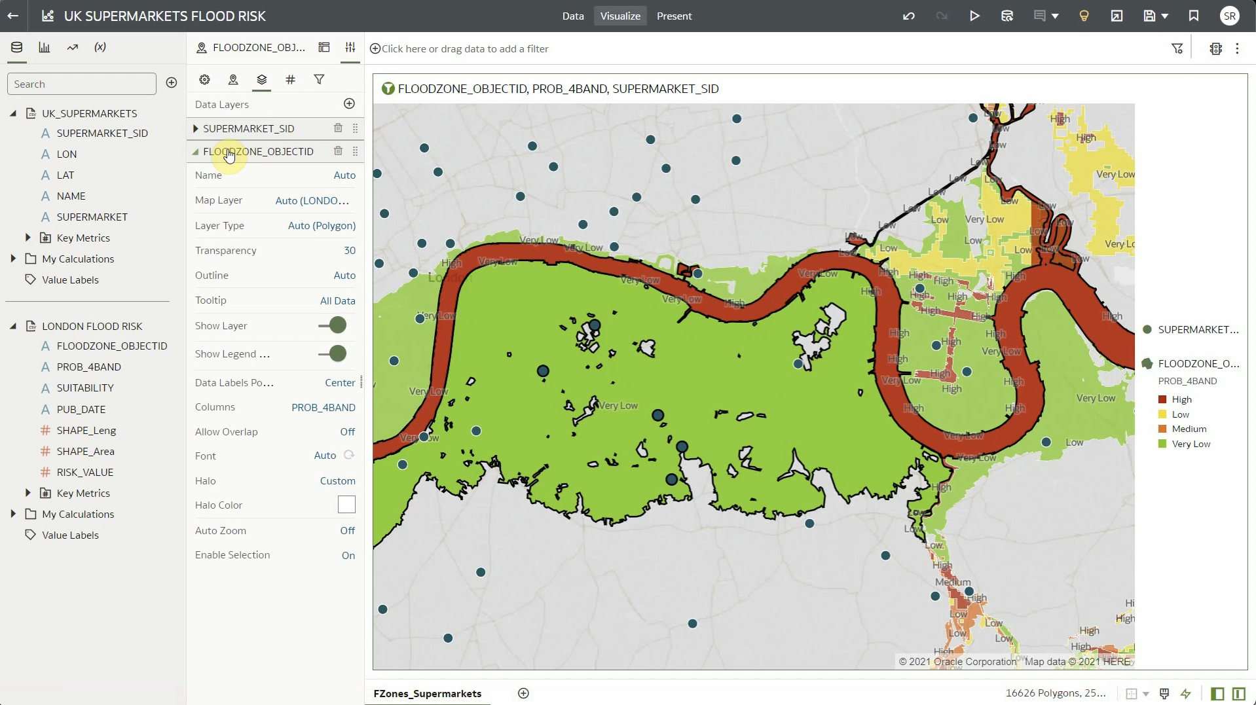
Task: Turn Allow Overlap on
Action: [348, 431]
